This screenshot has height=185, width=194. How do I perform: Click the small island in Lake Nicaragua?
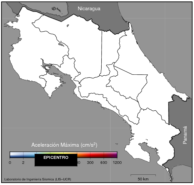coord(54,9)
